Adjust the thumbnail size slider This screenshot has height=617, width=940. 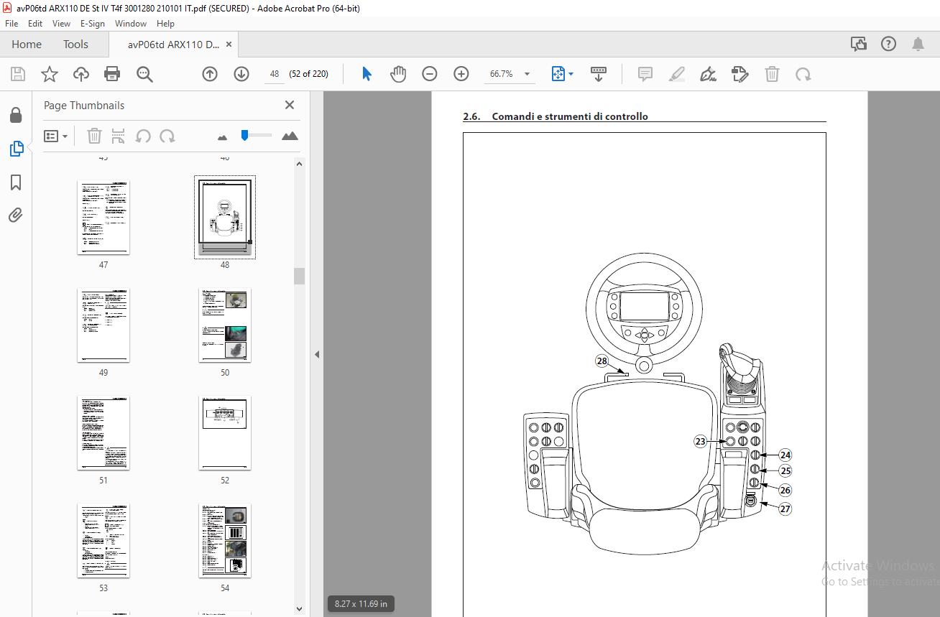coord(244,135)
